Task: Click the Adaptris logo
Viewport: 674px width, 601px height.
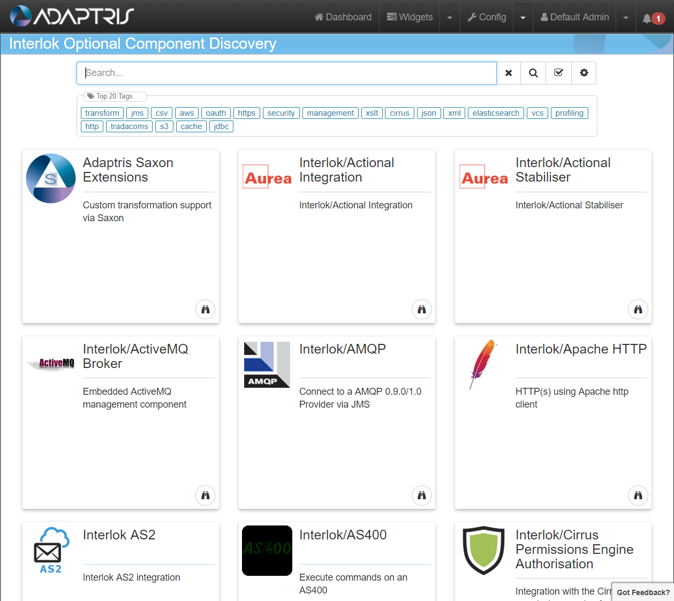Action: (x=72, y=16)
